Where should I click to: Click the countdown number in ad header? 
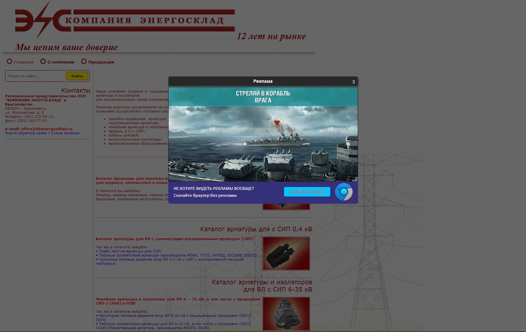coord(353,82)
